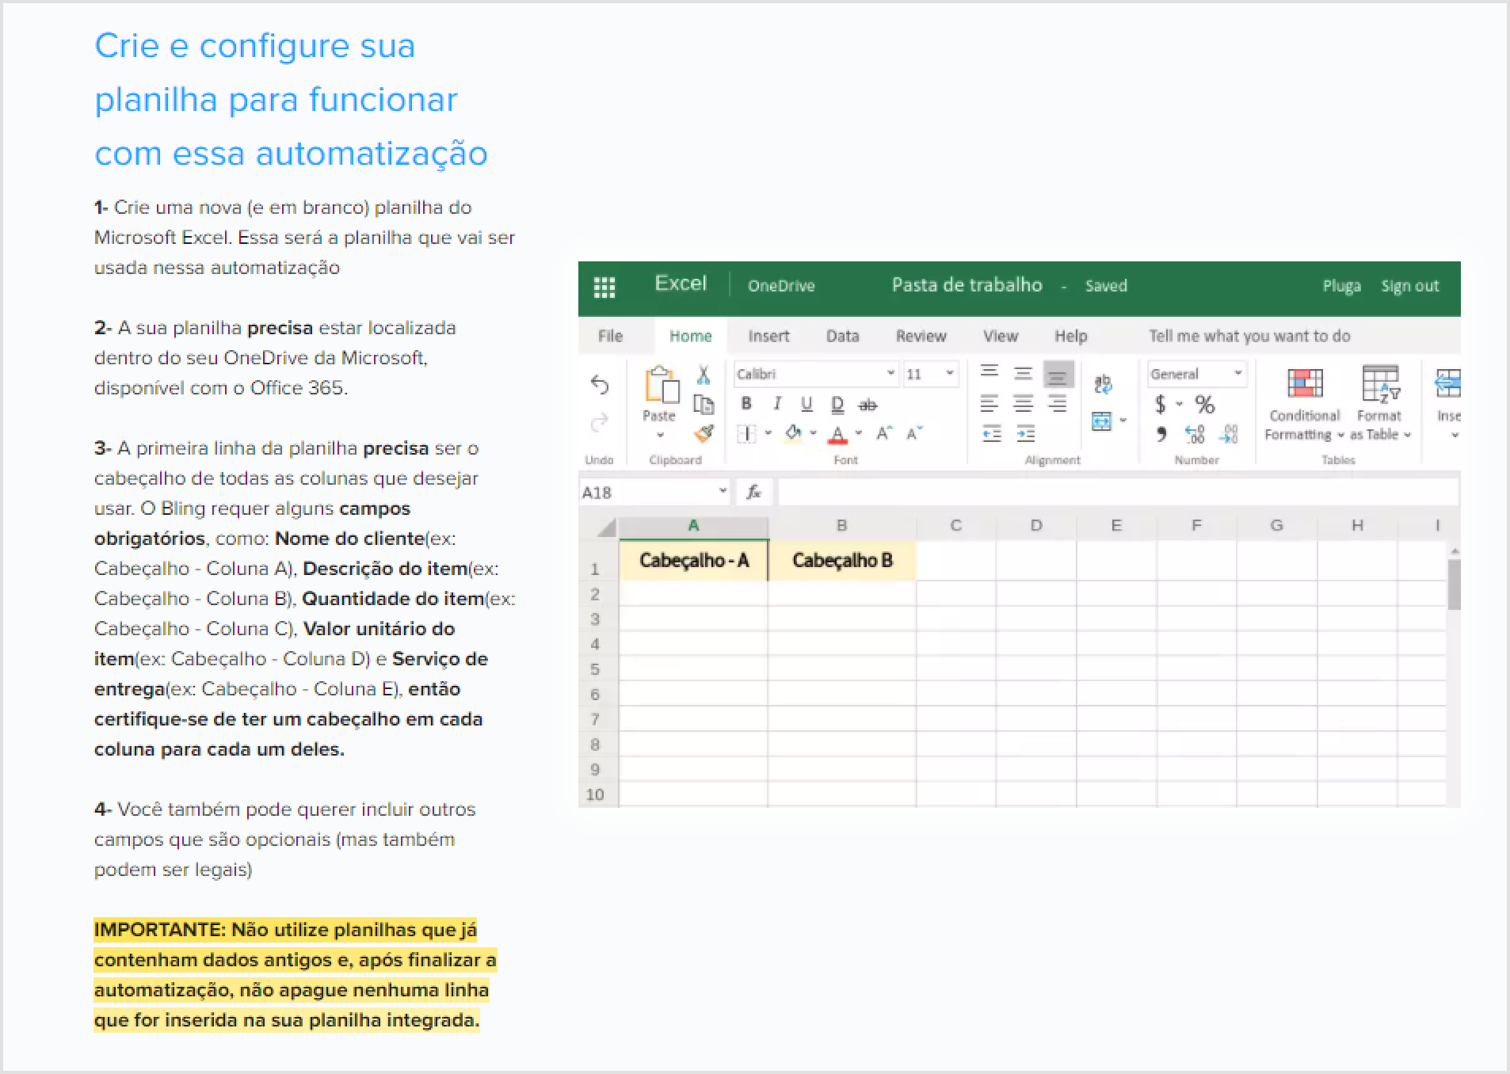Open the File tab
The image size is (1510, 1074).
610,336
